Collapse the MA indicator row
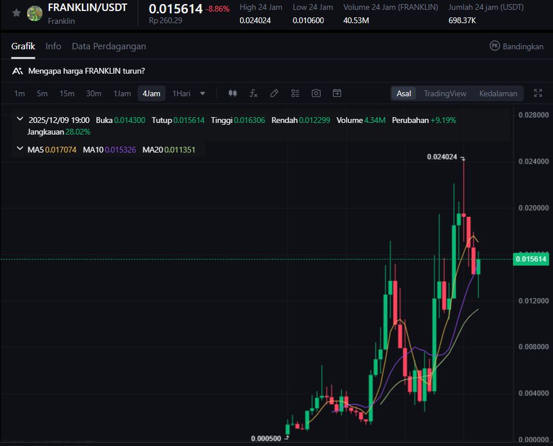 click(x=20, y=150)
